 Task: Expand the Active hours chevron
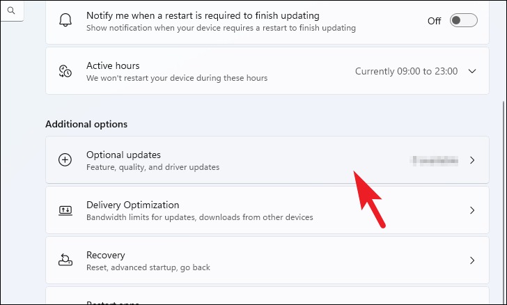tap(472, 71)
